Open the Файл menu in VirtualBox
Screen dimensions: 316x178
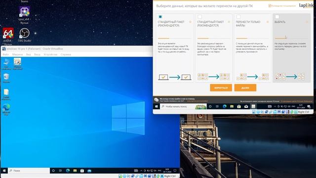[x=5, y=54]
